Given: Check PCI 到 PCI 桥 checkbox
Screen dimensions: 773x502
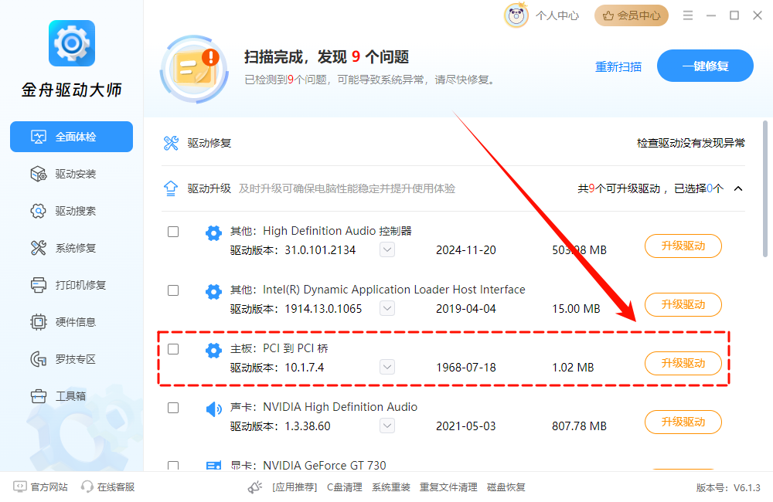Looking at the screenshot, I should coord(173,349).
